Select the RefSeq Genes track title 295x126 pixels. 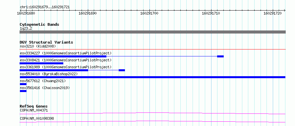pos(34,106)
